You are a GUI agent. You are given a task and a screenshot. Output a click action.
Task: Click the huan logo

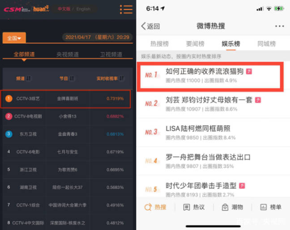click(x=41, y=8)
